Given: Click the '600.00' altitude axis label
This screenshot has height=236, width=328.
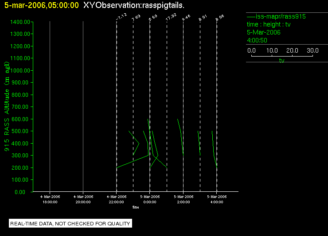Looking at the screenshot, I should pos(20,119).
